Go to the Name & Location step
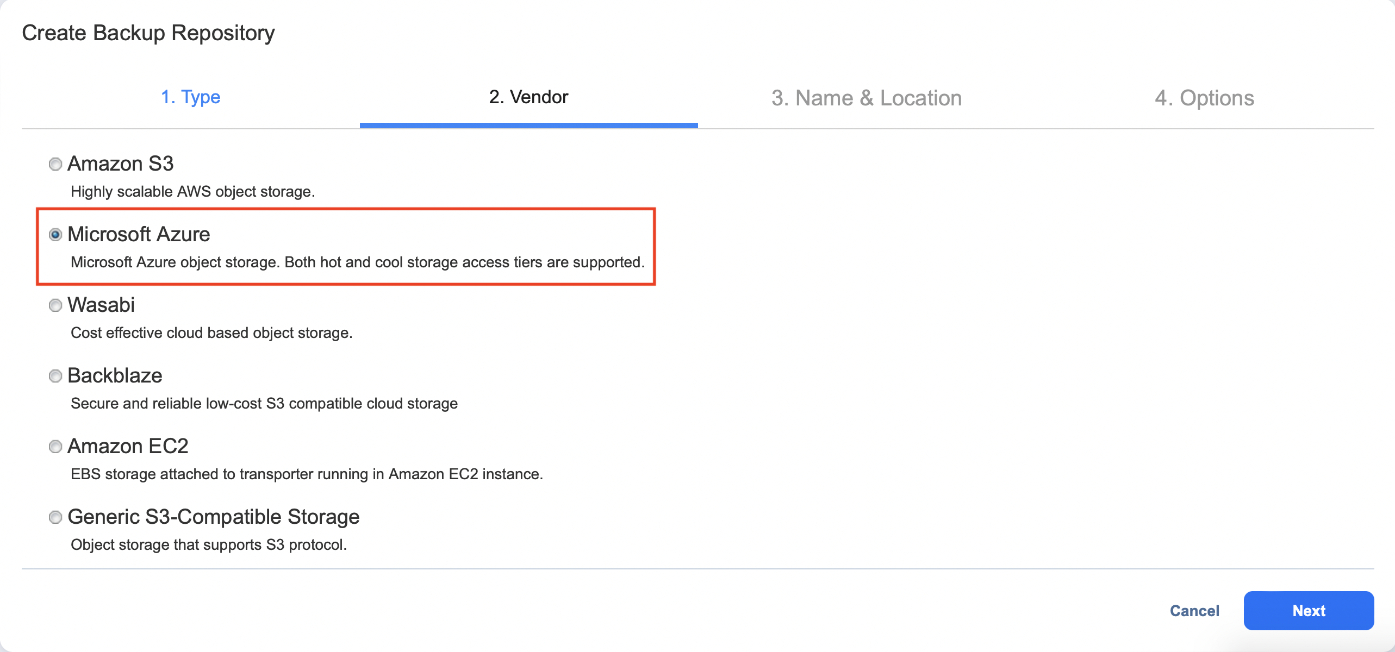Screen dimensions: 1395x652 [x=867, y=98]
